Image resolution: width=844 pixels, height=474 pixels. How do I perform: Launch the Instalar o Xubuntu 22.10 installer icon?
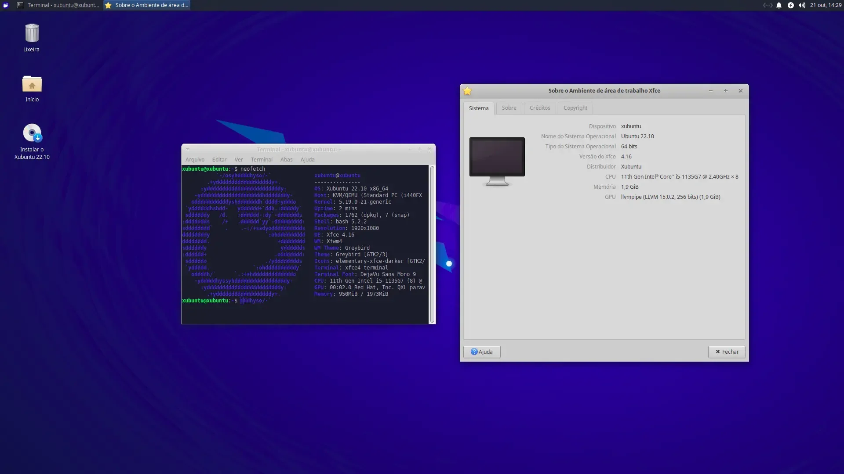click(x=32, y=133)
